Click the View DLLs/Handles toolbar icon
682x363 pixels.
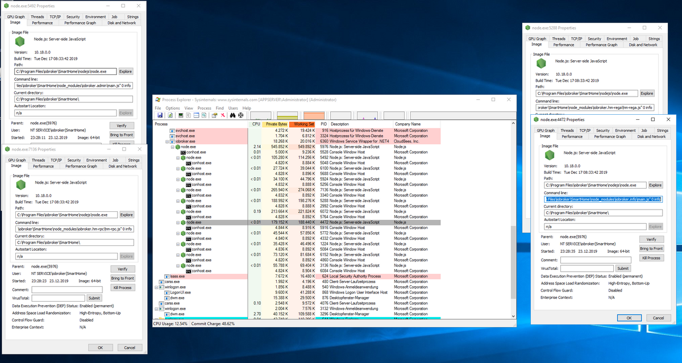click(x=204, y=115)
